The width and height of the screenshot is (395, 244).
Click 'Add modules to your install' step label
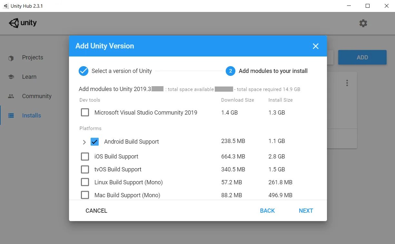pyautogui.click(x=273, y=71)
